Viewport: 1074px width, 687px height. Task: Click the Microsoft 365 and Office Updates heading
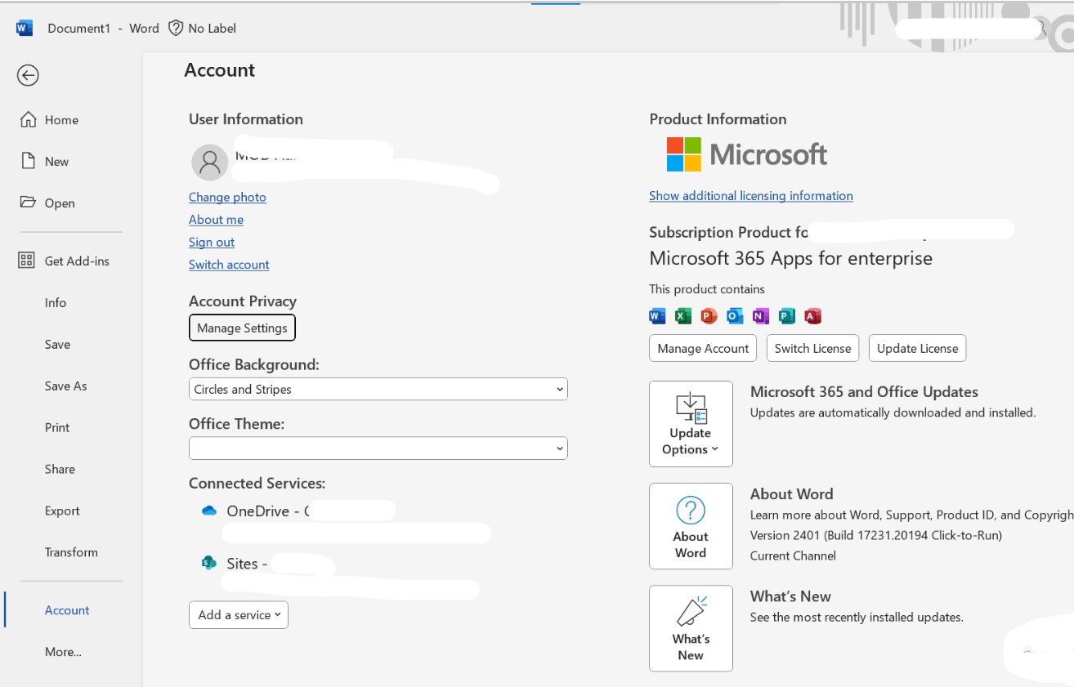864,392
